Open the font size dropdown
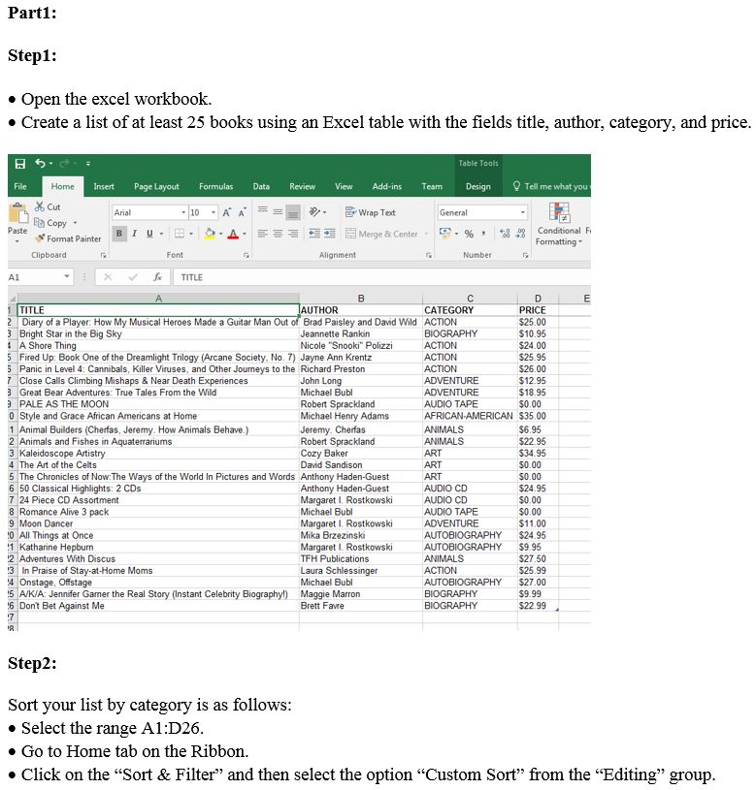Screen dimensions: 756x790 pos(214,212)
